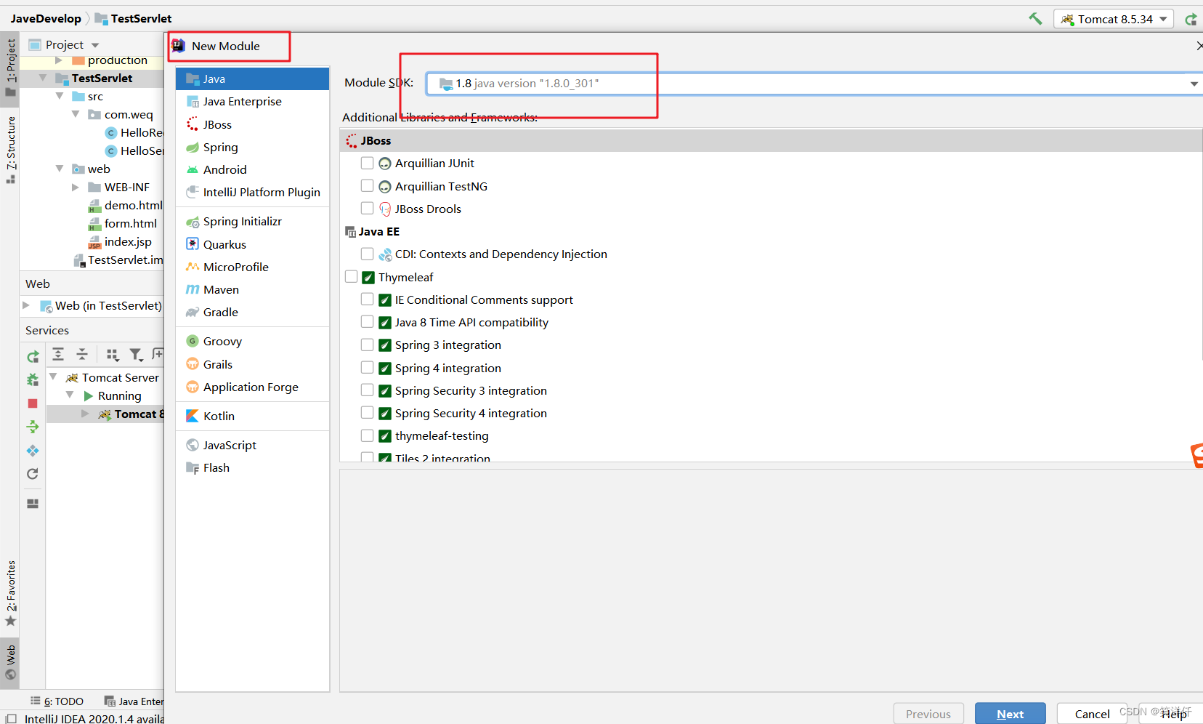Select Grails module type
The height and width of the screenshot is (724, 1203).
coord(252,365)
